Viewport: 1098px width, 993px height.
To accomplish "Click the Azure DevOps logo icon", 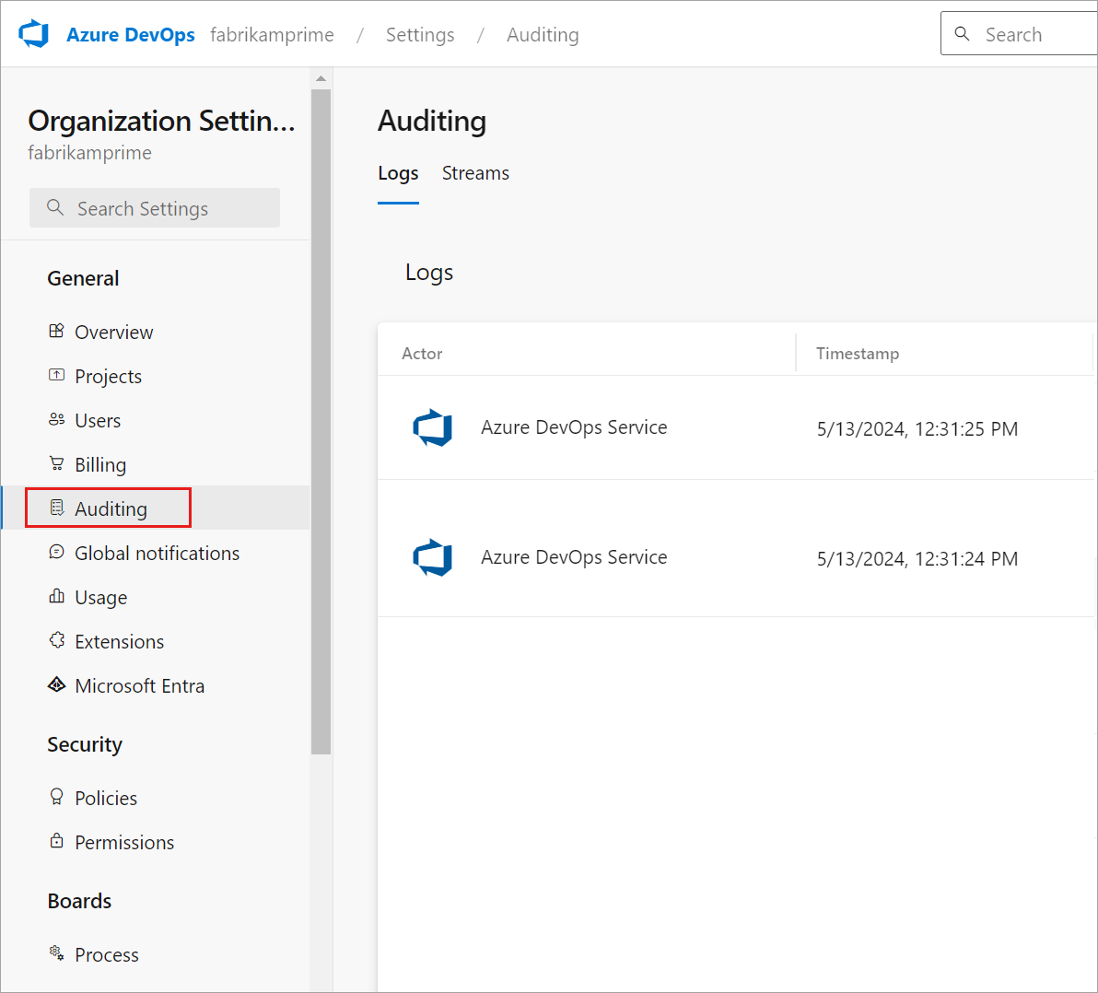I will pos(34,35).
